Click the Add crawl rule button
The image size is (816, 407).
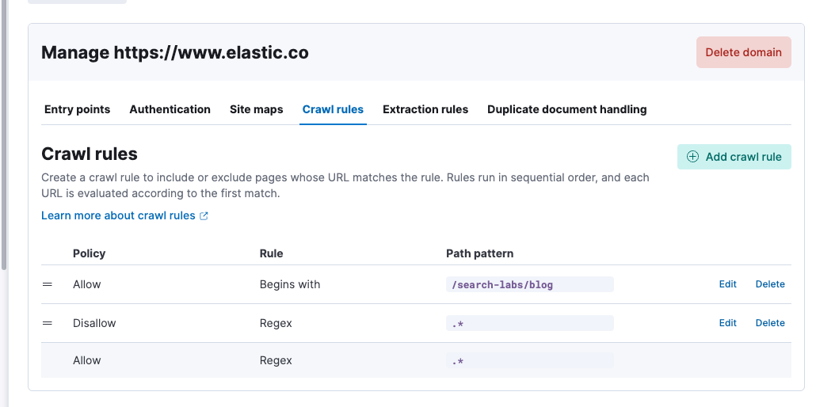[x=734, y=157]
